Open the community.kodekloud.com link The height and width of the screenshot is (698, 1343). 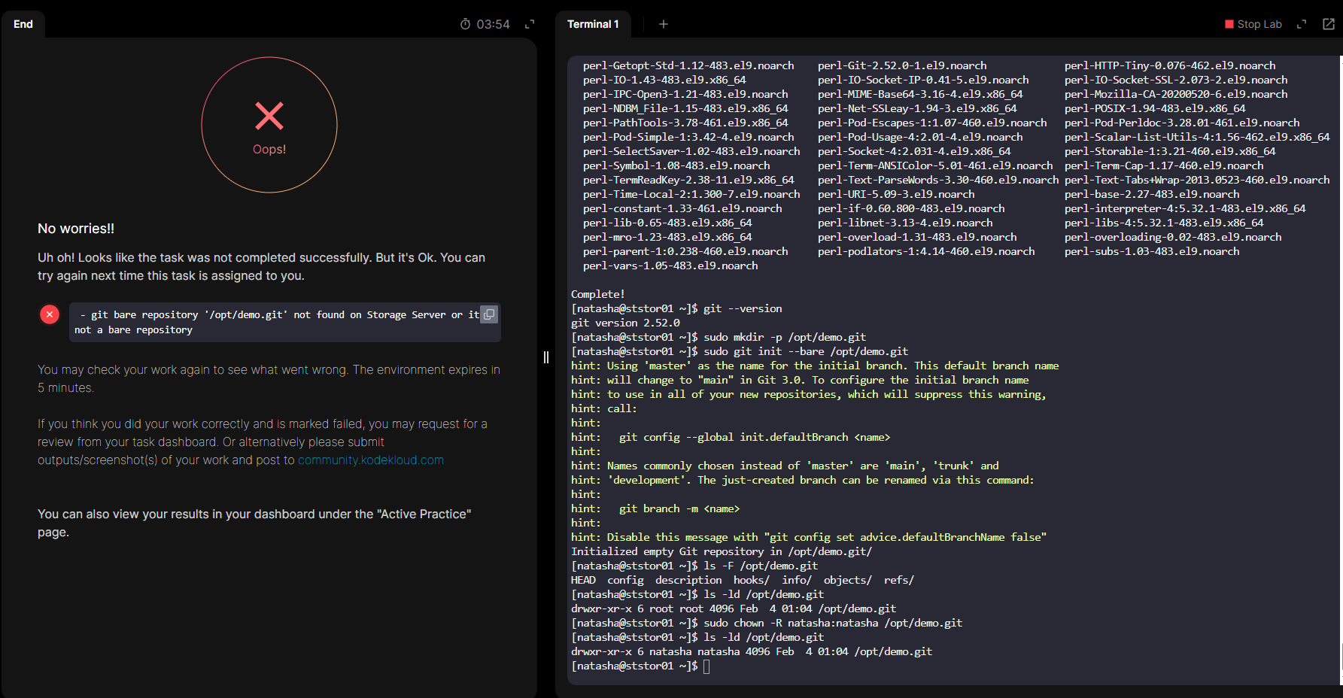370,460
